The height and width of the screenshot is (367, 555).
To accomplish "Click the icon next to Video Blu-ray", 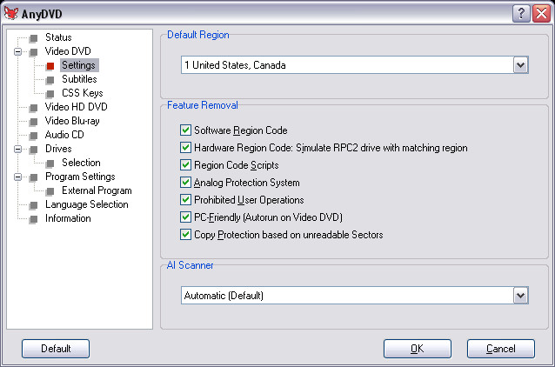I will pyautogui.click(x=33, y=121).
